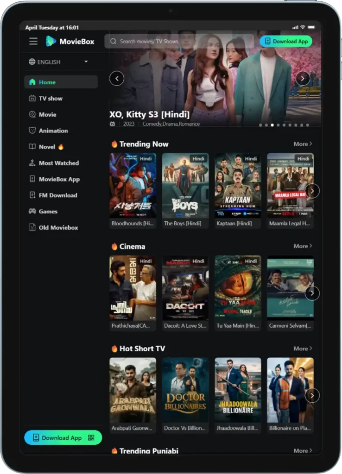Screen dimensions: 342x474
Task: Open the Maamla Legal poster
Action: point(290,185)
